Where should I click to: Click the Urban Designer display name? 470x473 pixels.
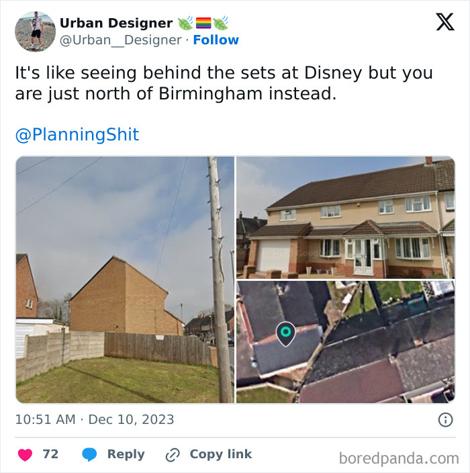116,23
